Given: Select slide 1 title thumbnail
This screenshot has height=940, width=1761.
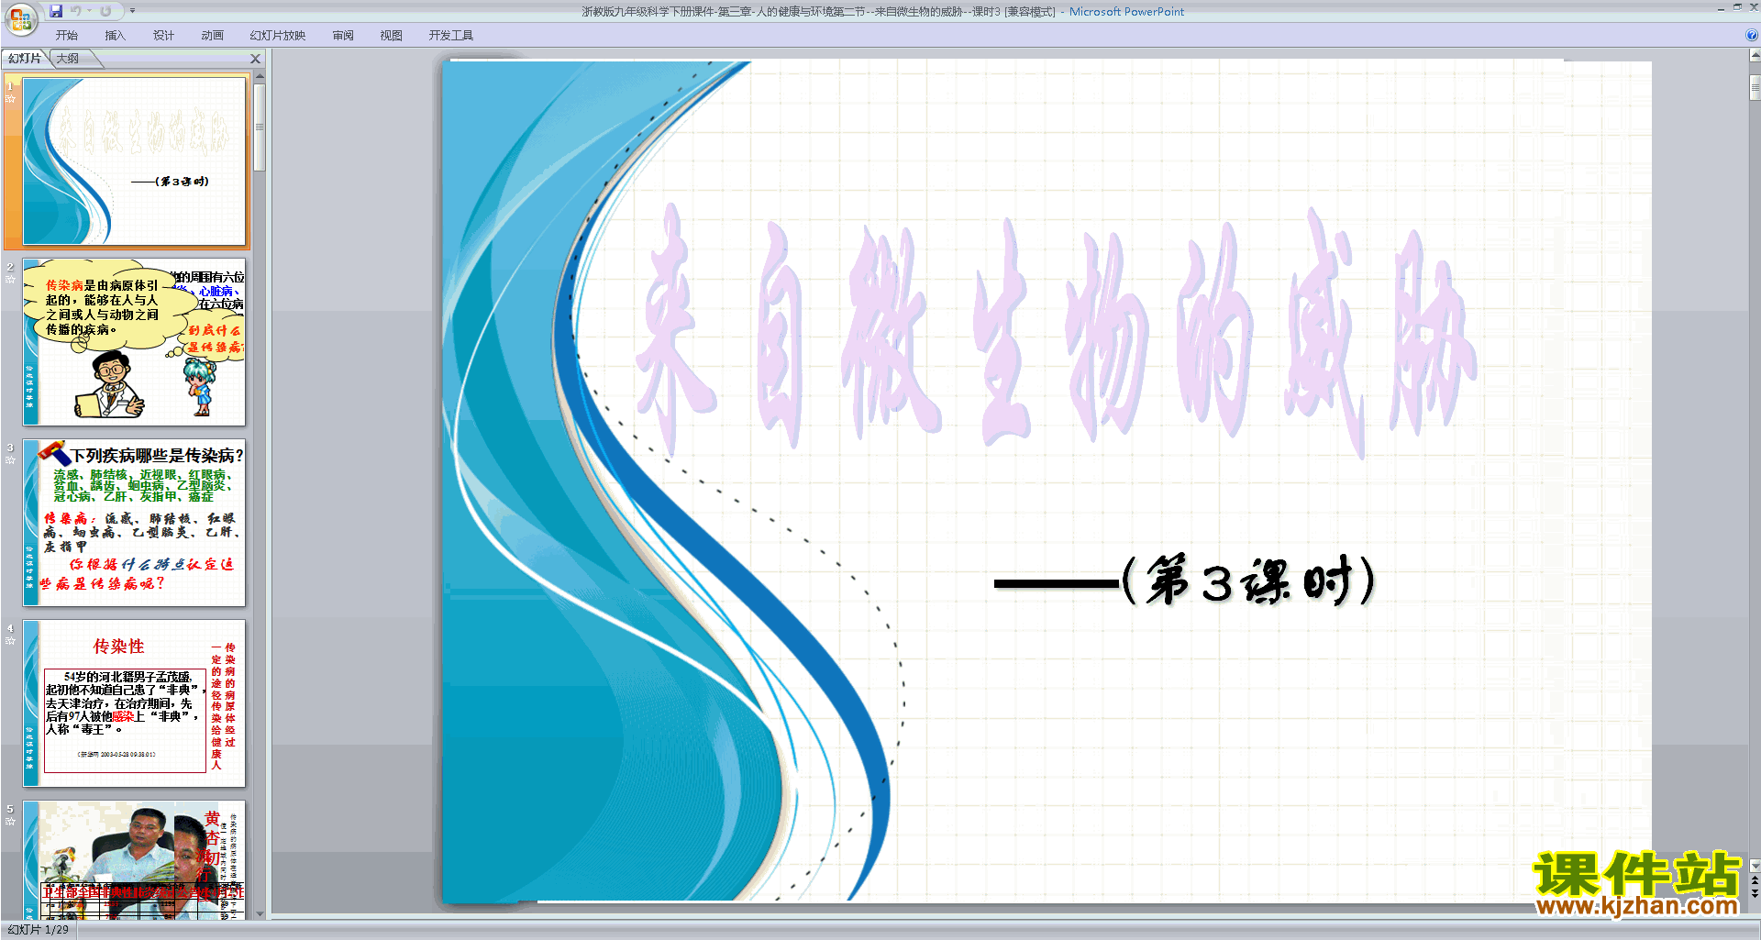Looking at the screenshot, I should point(134,160).
